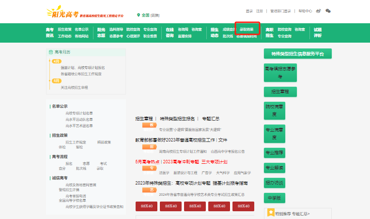Click the orange 教 tag icon
Image resolution: width=370 pixels, height=219 pixels.
(150, 125)
